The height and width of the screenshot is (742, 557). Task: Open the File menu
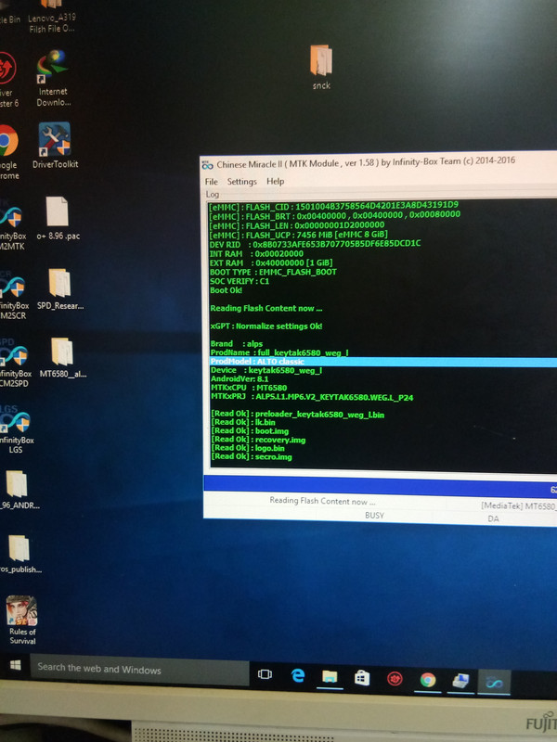point(212,182)
